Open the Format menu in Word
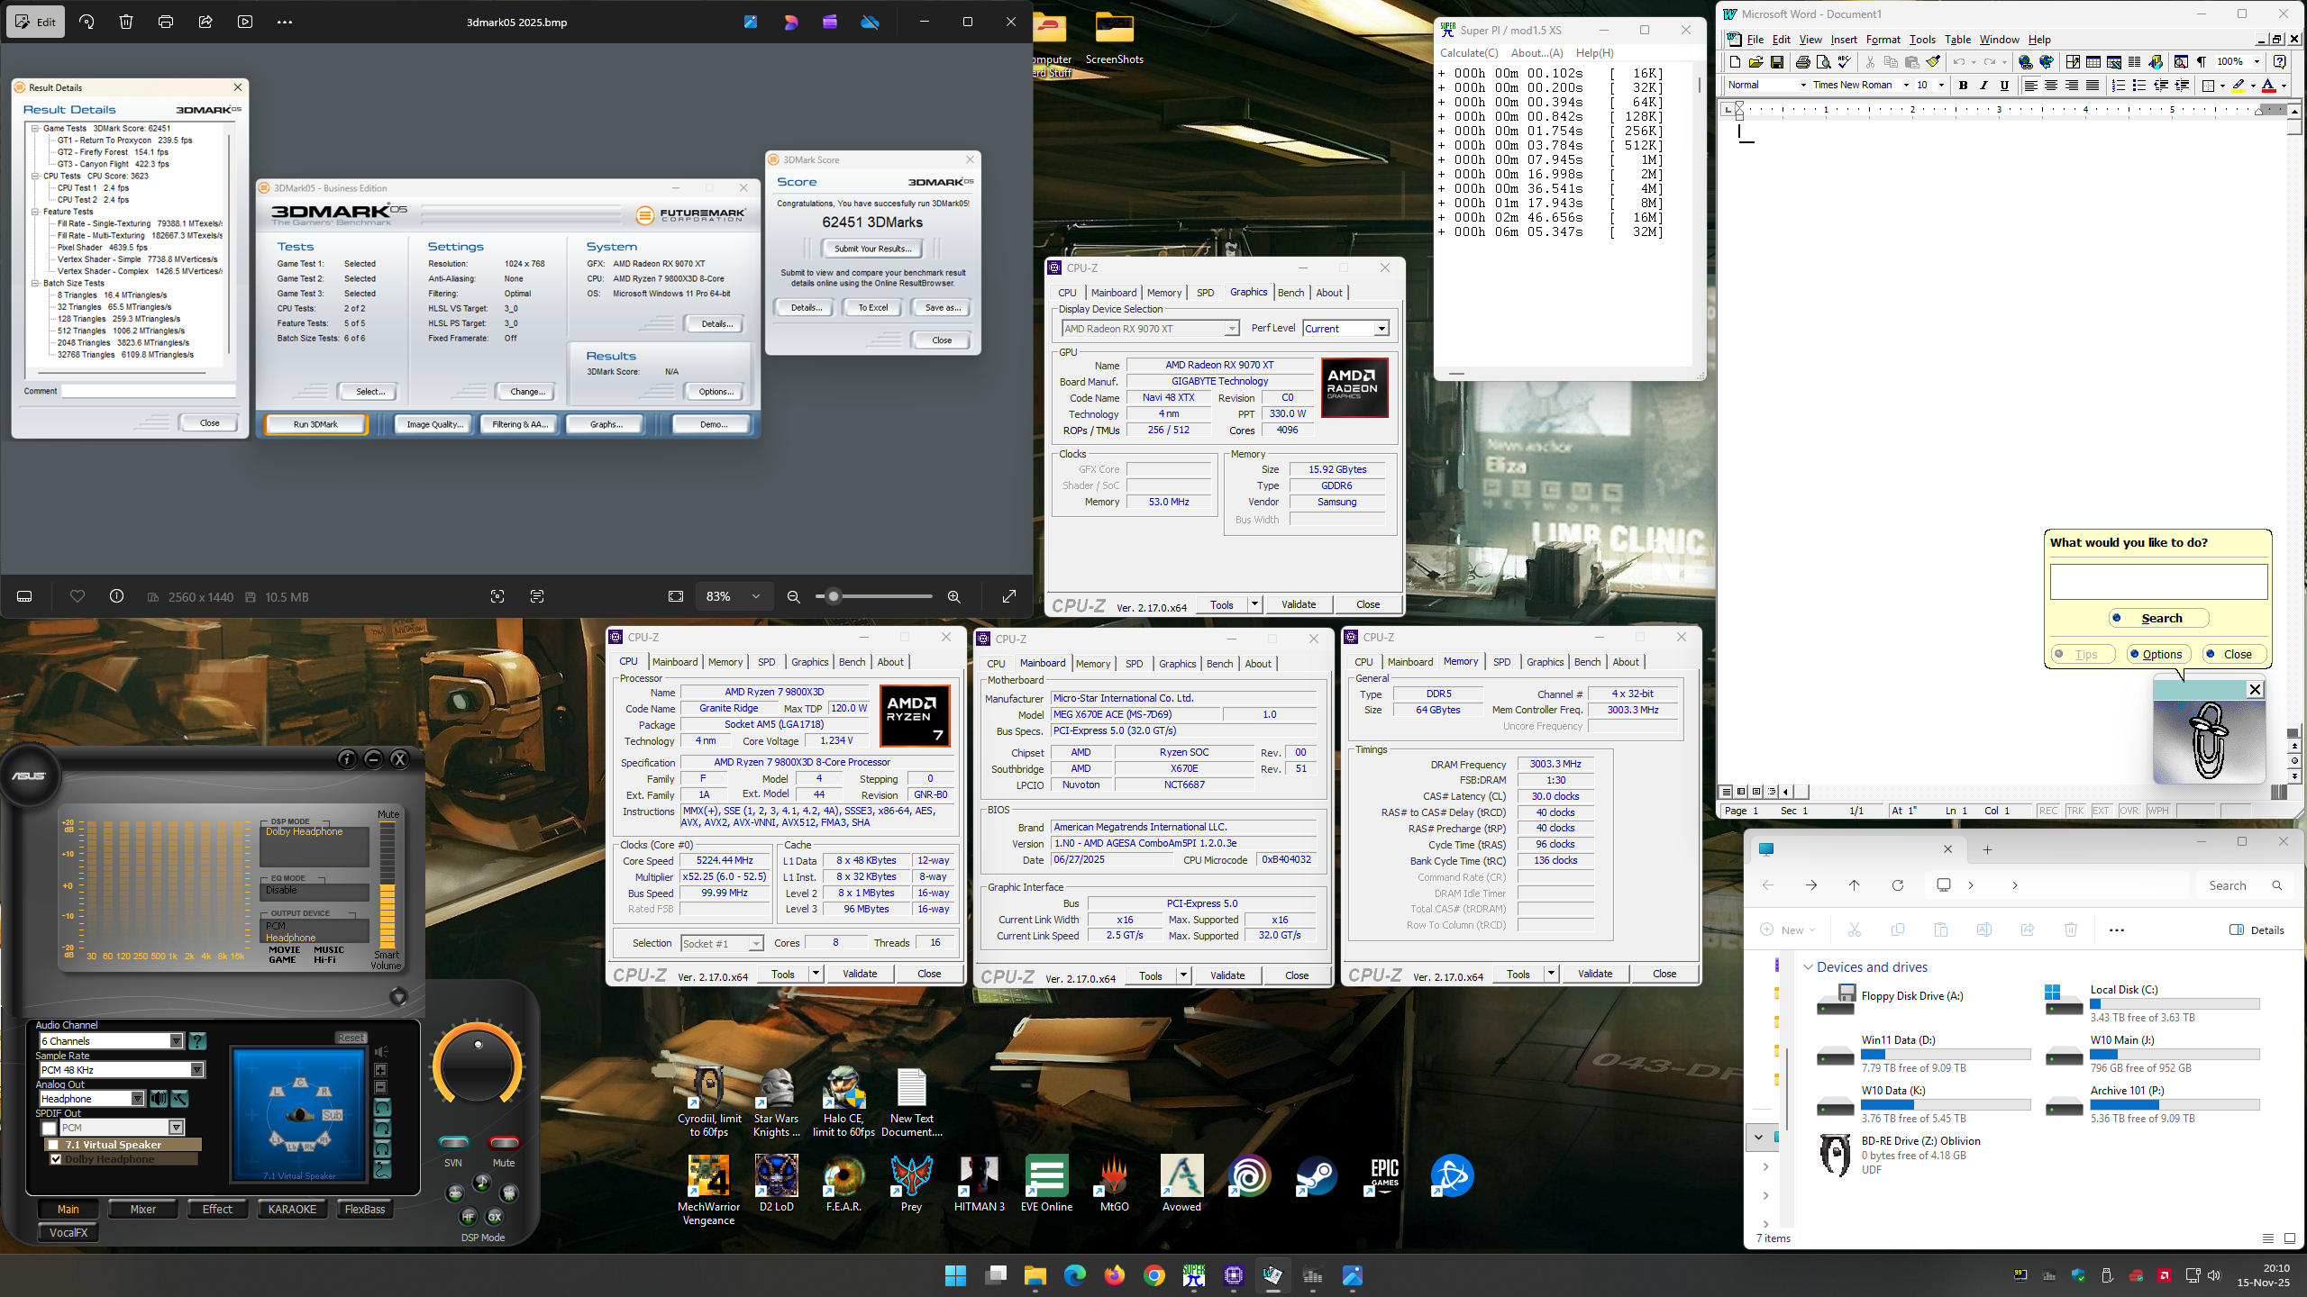 point(1883,40)
